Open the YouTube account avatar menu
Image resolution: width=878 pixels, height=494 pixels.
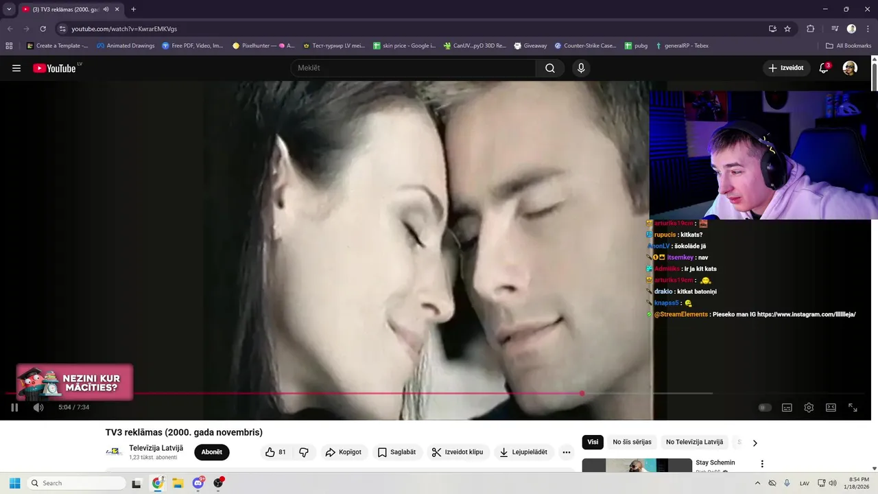point(850,68)
